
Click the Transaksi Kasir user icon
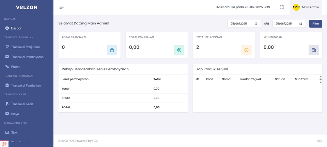[7, 104]
